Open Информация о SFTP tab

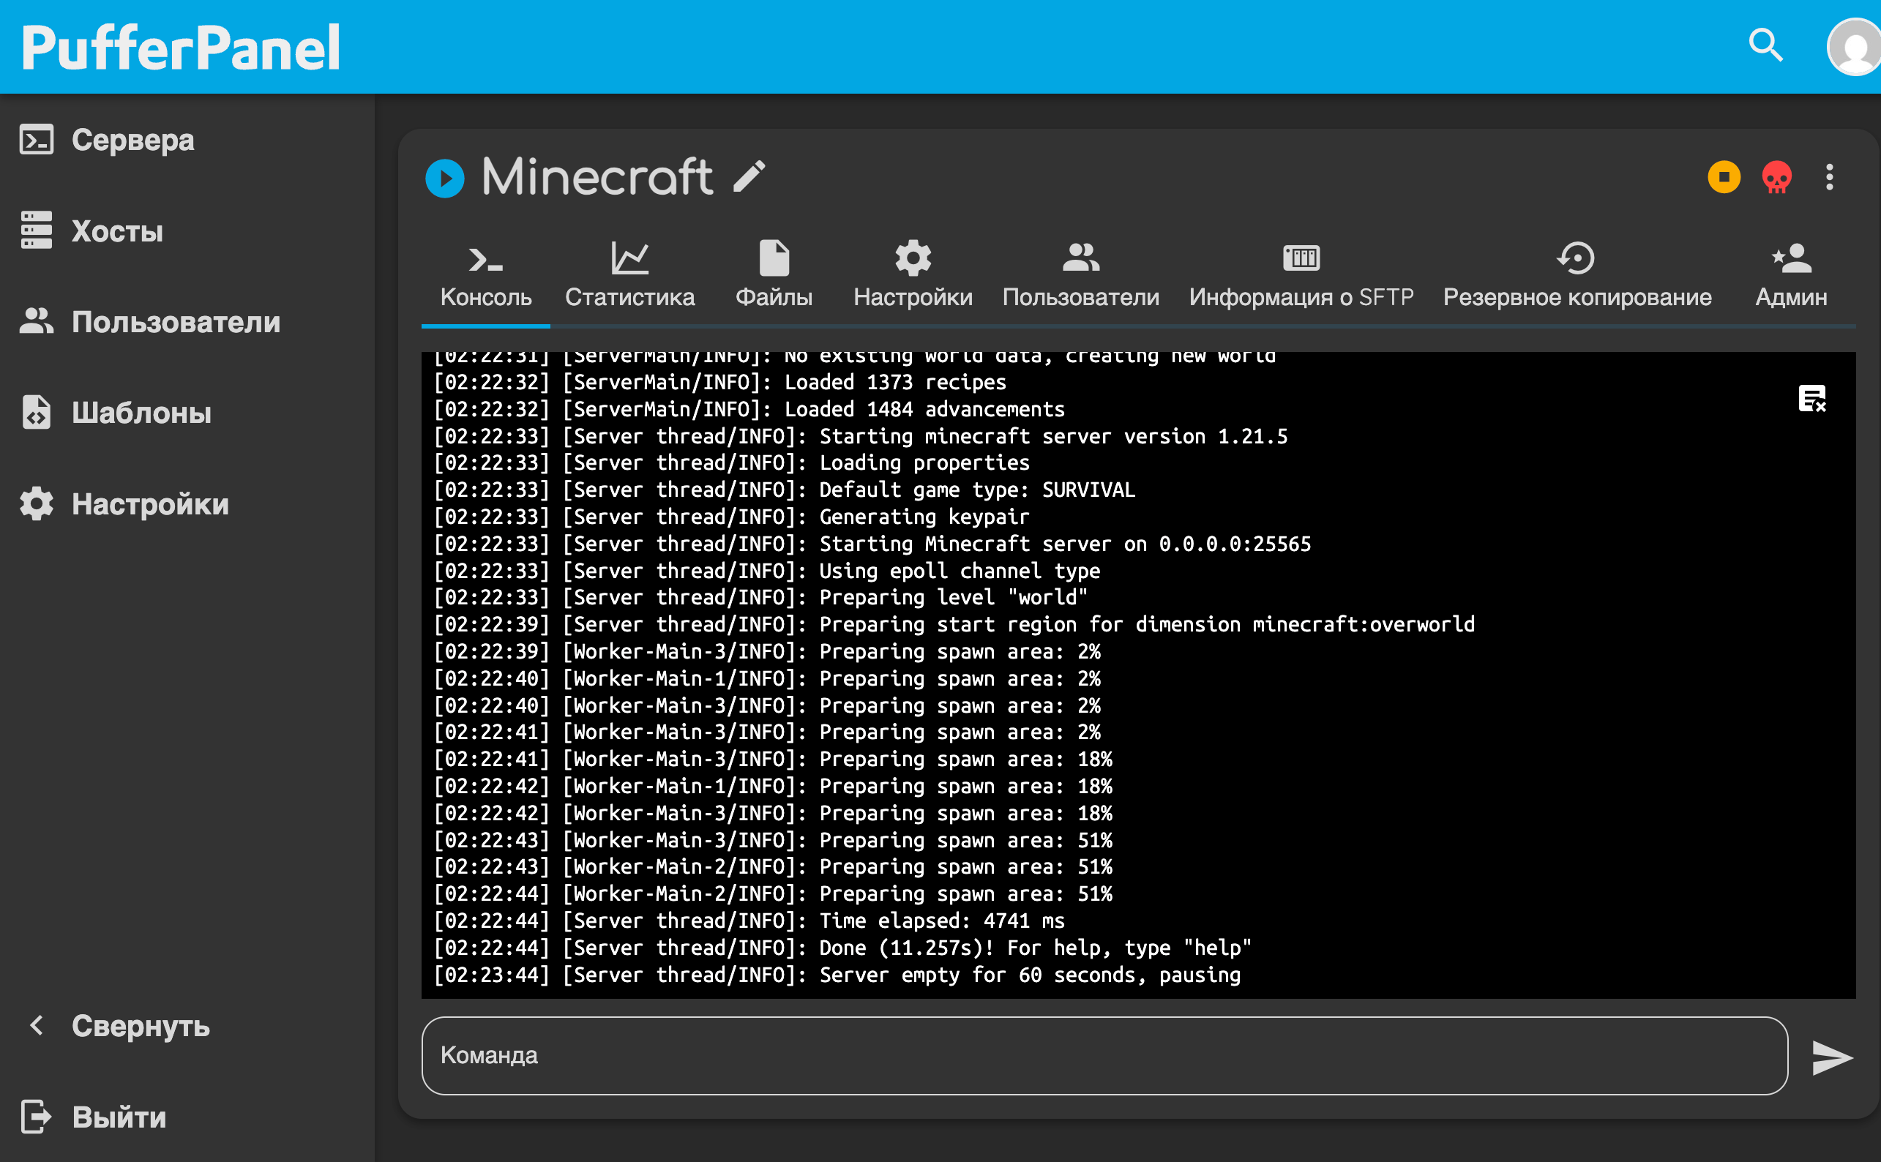click(x=1301, y=277)
